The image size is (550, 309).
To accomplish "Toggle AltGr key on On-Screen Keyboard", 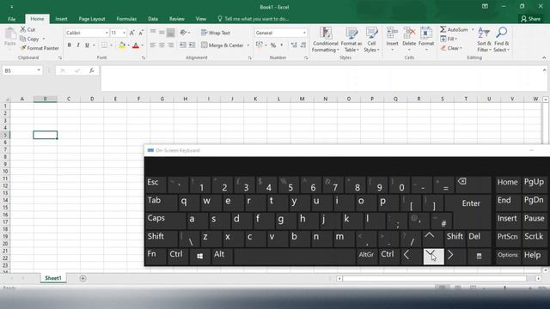I will tap(366, 257).
